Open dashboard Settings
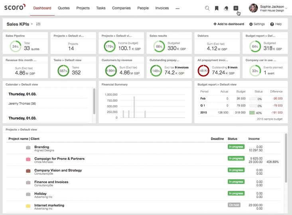 click(x=257, y=24)
